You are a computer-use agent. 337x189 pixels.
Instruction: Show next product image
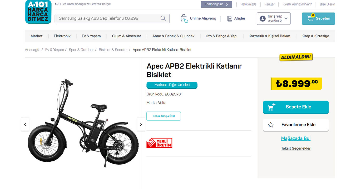[141, 124]
